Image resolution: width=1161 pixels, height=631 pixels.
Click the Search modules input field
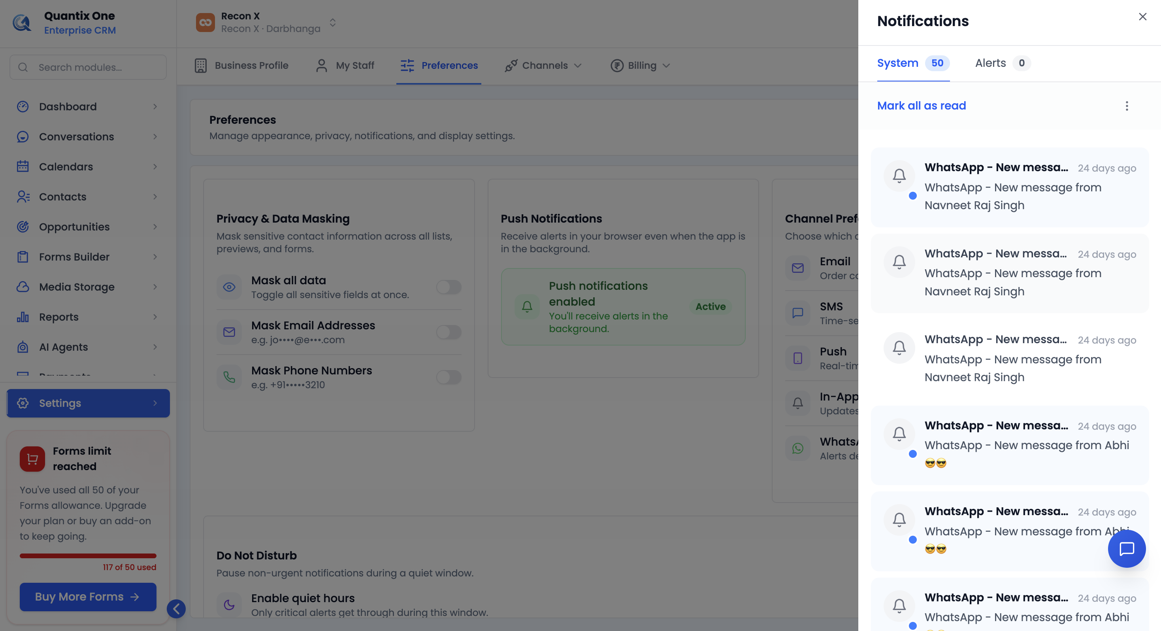(88, 67)
